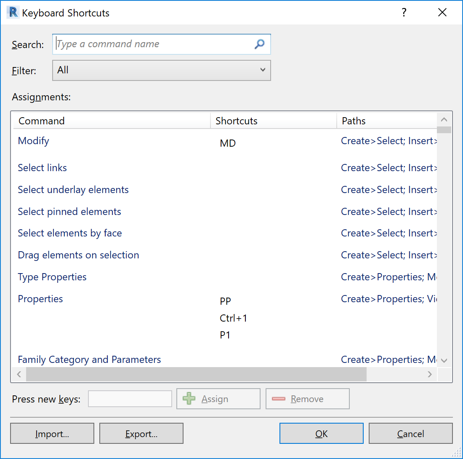The image size is (463, 459).
Task: Click the P1 shortcut entry
Action: pyautogui.click(x=225, y=335)
